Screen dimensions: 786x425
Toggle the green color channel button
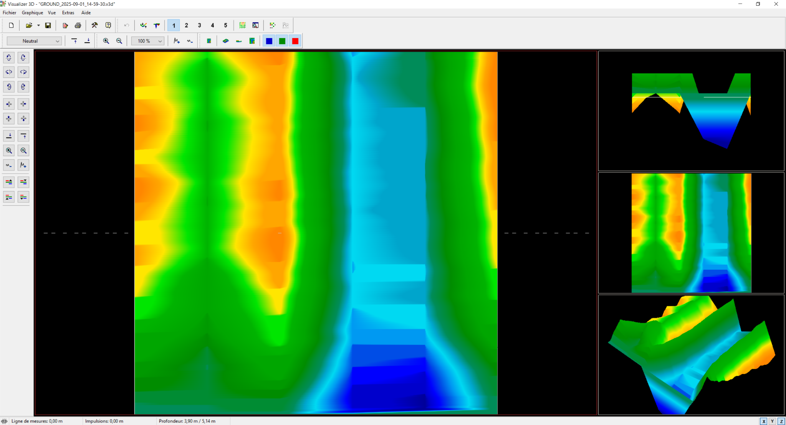click(282, 41)
